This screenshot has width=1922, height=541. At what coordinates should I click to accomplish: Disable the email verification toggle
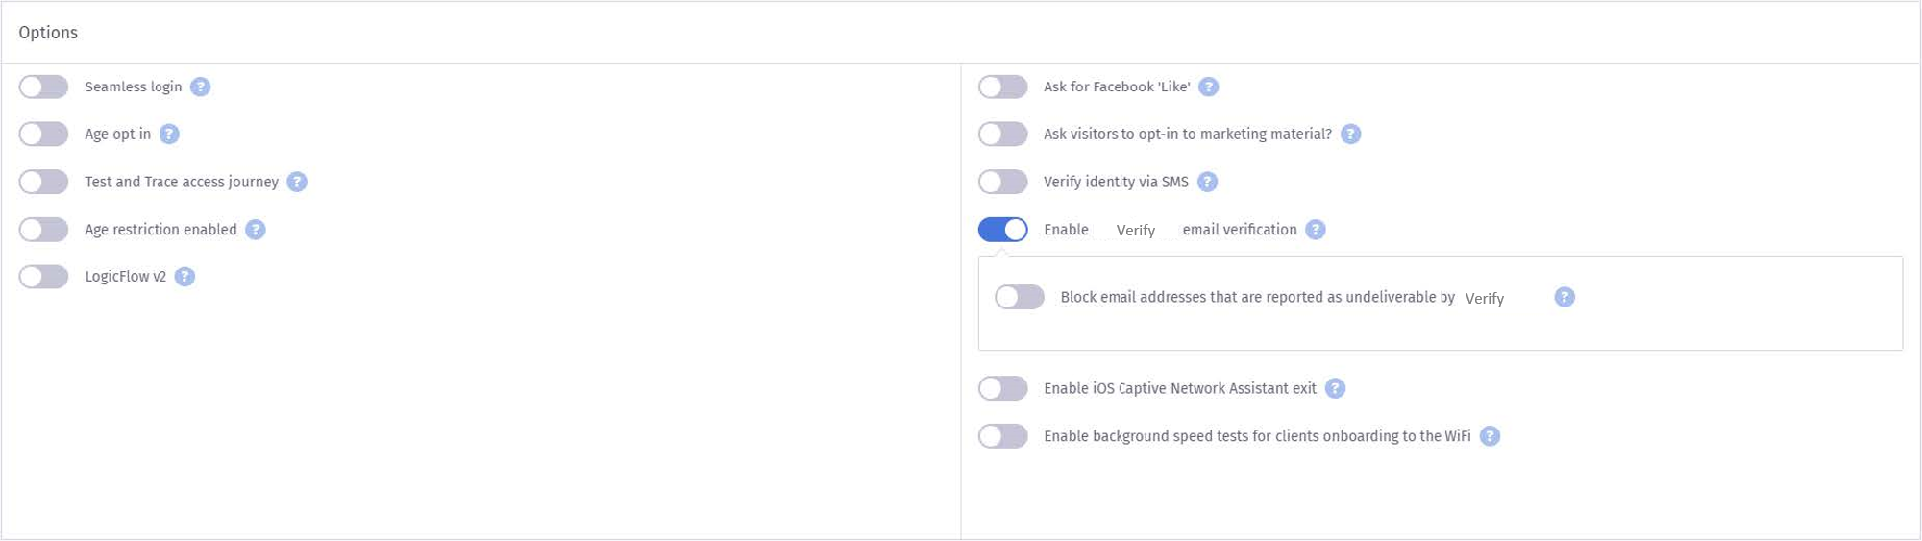[1002, 229]
